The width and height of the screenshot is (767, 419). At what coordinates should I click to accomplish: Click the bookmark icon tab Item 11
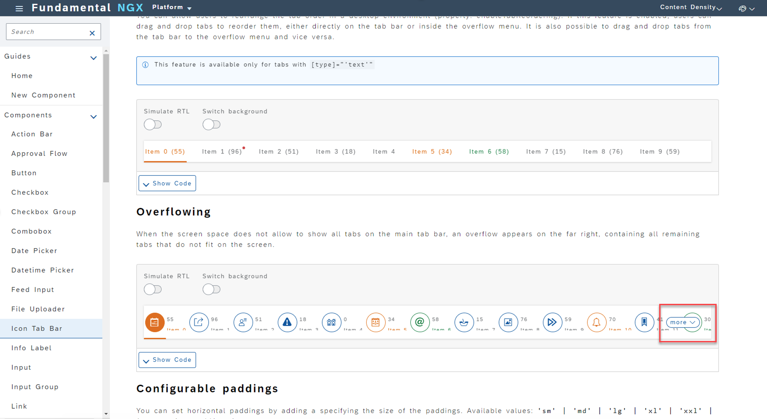645,323
